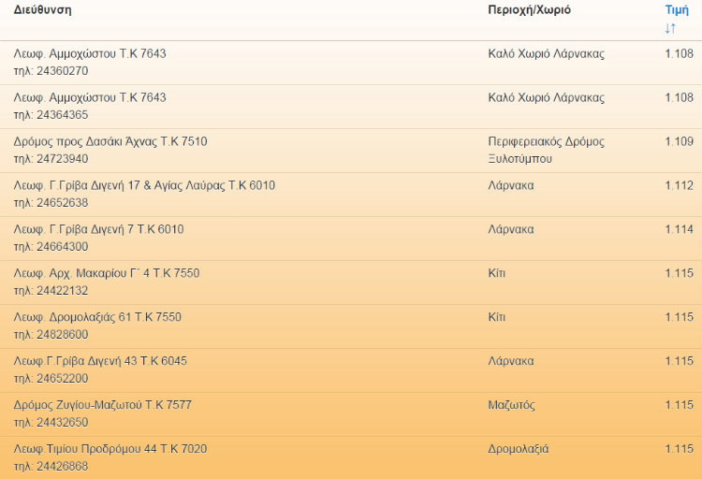This screenshot has width=702, height=479.
Task: Click price 1.115 in the 24652200 row
Action: tap(680, 361)
